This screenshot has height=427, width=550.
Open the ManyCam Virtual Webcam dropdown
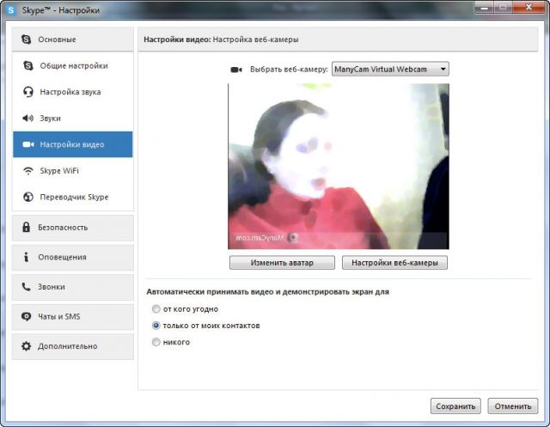(390, 69)
